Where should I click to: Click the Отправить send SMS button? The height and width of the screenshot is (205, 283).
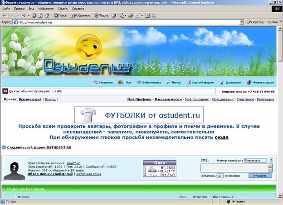click(260, 176)
